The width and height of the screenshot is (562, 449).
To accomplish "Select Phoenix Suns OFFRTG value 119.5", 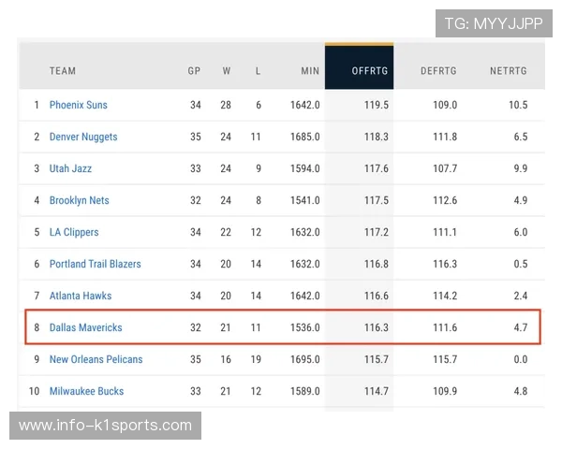I will [377, 105].
